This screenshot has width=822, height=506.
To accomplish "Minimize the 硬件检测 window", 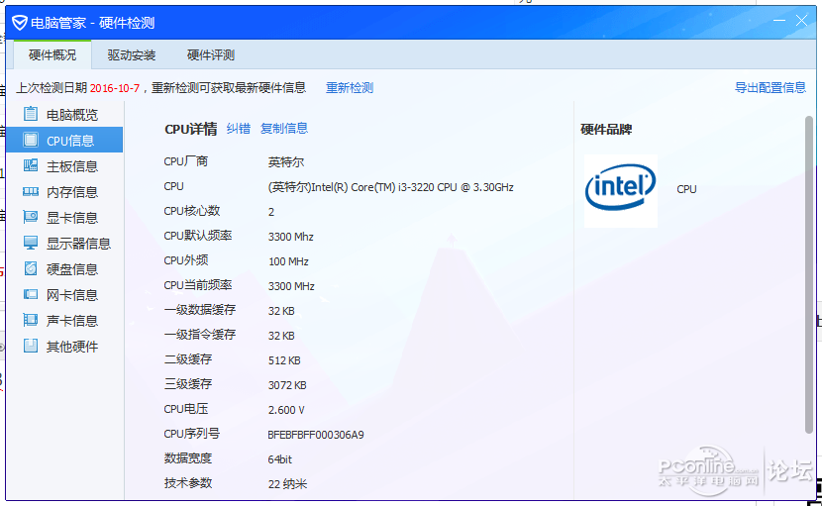I will pyautogui.click(x=779, y=21).
